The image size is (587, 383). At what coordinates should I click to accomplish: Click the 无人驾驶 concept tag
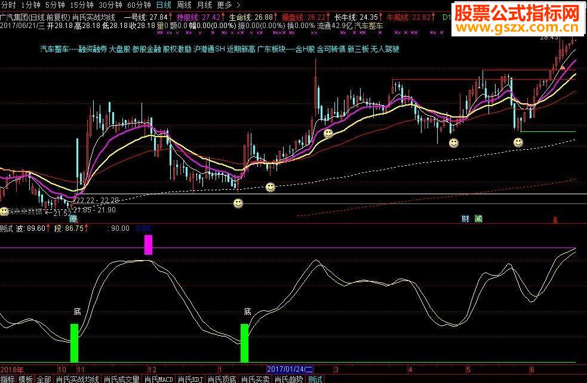click(385, 49)
